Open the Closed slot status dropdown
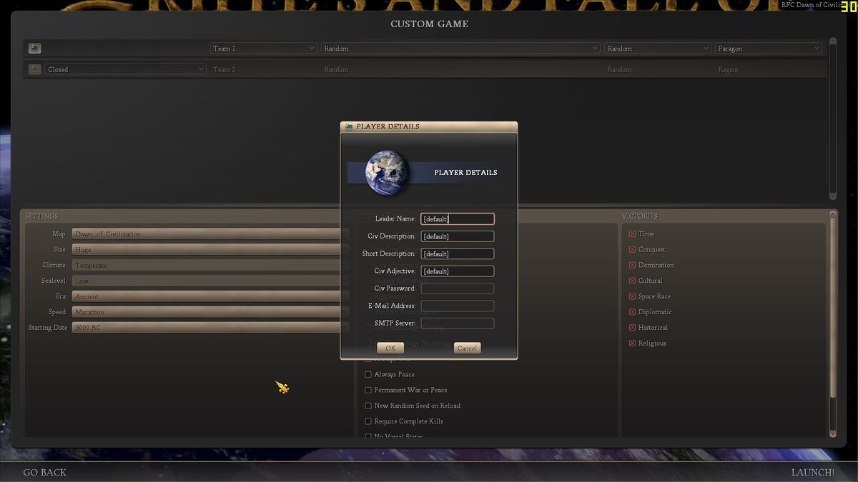 pos(125,69)
